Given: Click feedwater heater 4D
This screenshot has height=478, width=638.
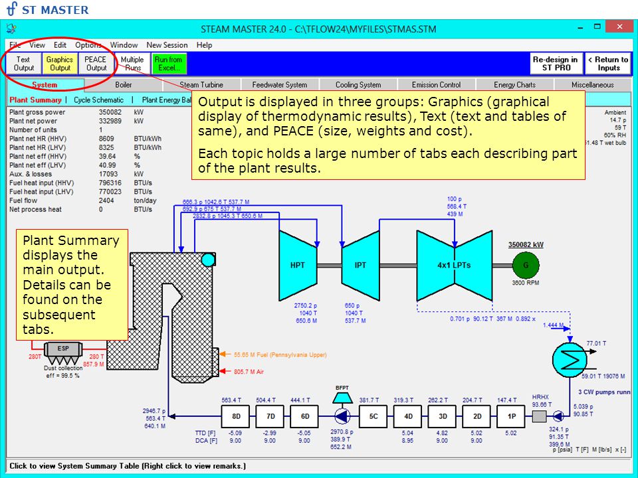Looking at the screenshot, I should tap(408, 416).
